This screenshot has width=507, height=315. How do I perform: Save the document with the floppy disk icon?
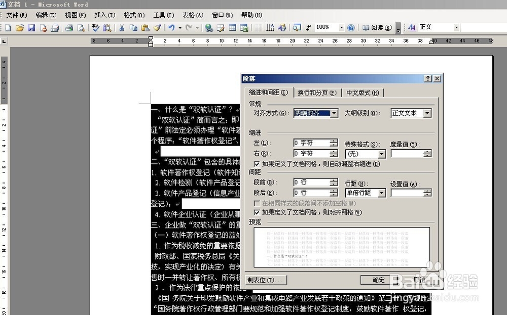[31, 28]
